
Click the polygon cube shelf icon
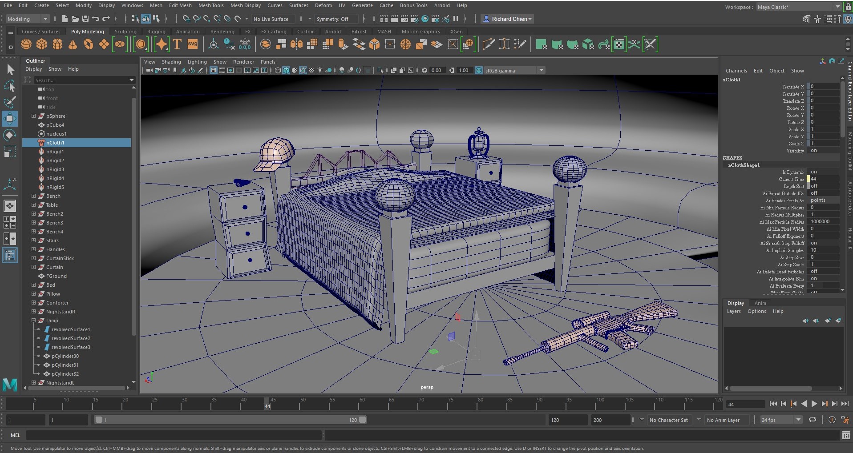click(42, 44)
